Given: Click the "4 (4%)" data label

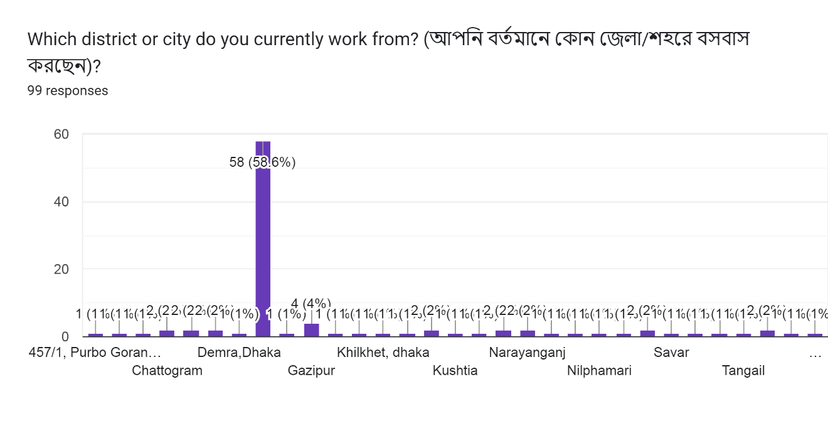Looking at the screenshot, I should click(x=310, y=304).
